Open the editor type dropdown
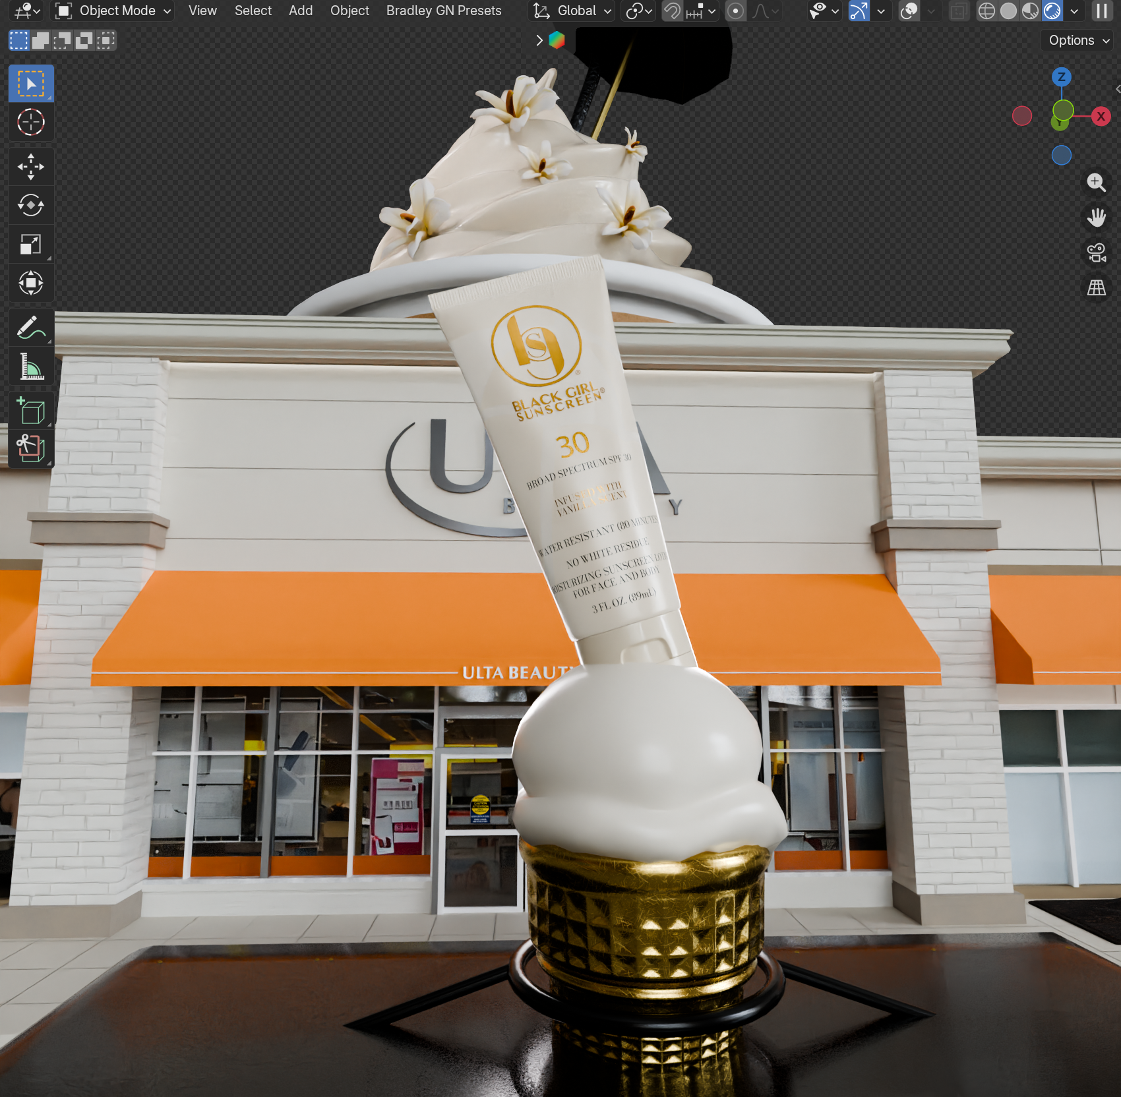1121x1097 pixels. [28, 11]
